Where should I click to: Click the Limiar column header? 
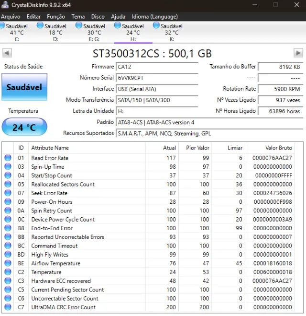click(229, 148)
